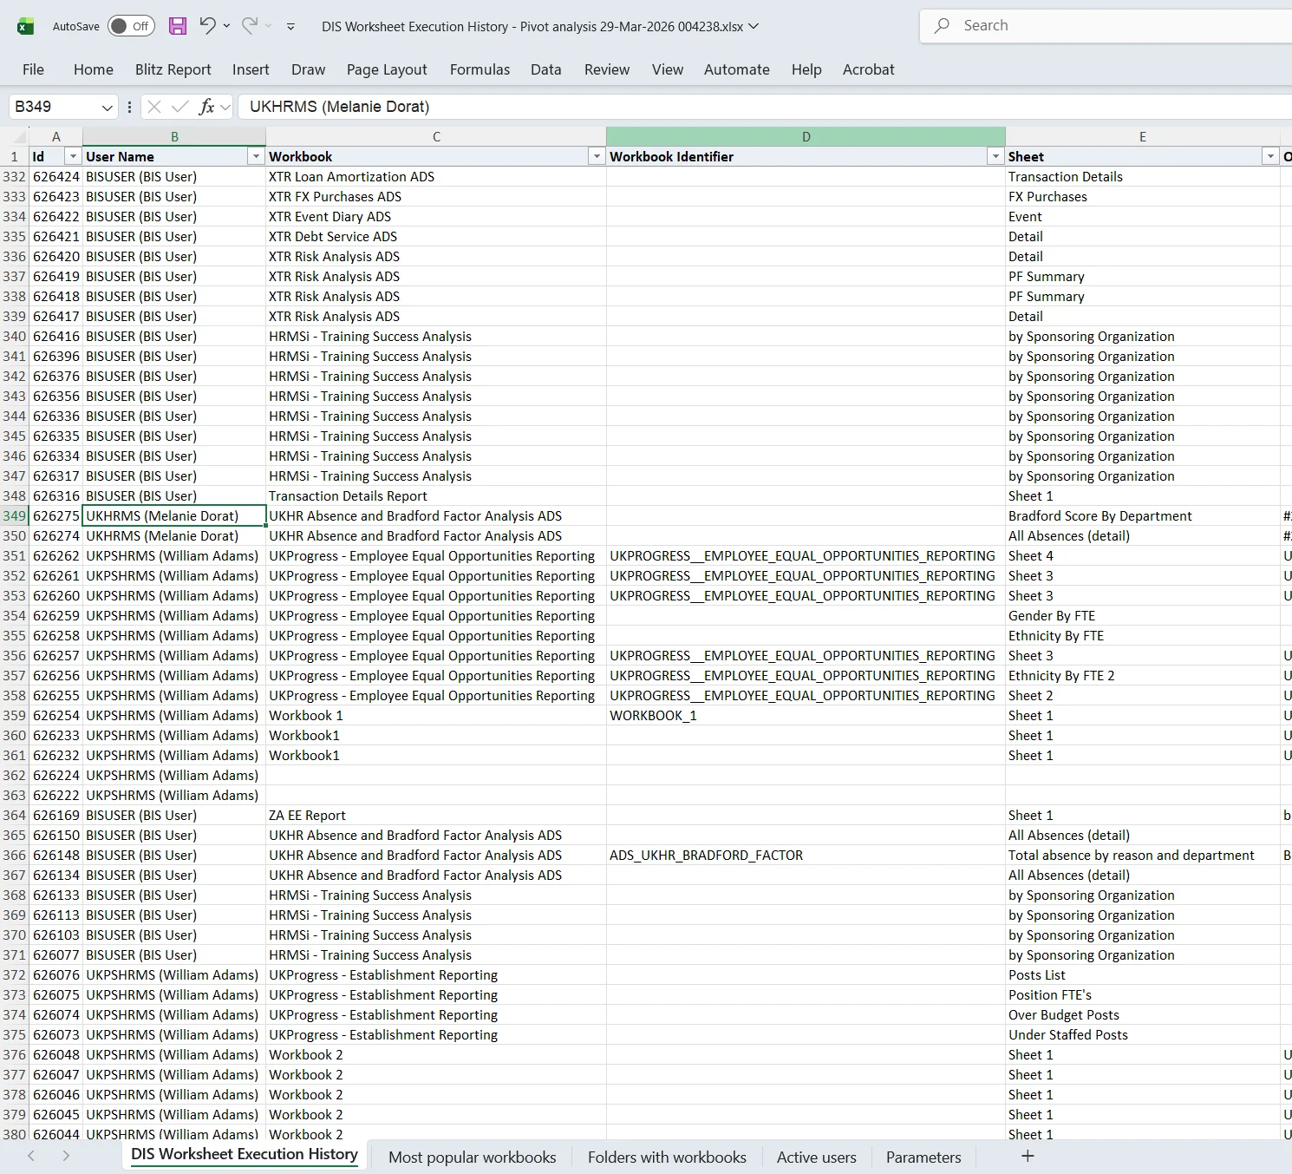Image resolution: width=1292 pixels, height=1174 pixels.
Task: Open Customize Quick Access Toolbar menu
Action: 290,27
